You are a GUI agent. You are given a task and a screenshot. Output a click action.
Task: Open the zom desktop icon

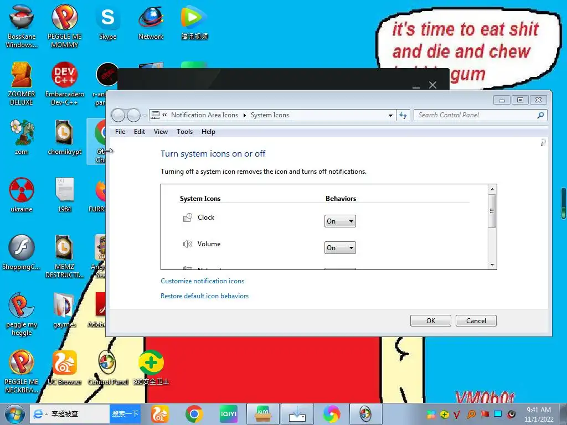tap(22, 137)
